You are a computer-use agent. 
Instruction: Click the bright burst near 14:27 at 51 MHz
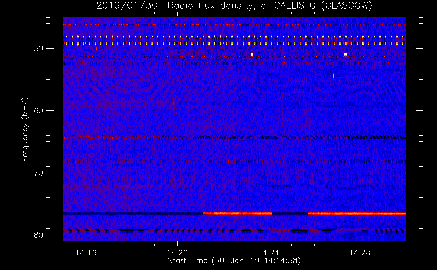[x=345, y=55]
